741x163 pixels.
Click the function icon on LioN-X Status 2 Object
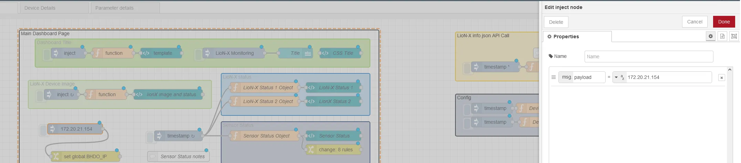pyautogui.click(x=235, y=101)
